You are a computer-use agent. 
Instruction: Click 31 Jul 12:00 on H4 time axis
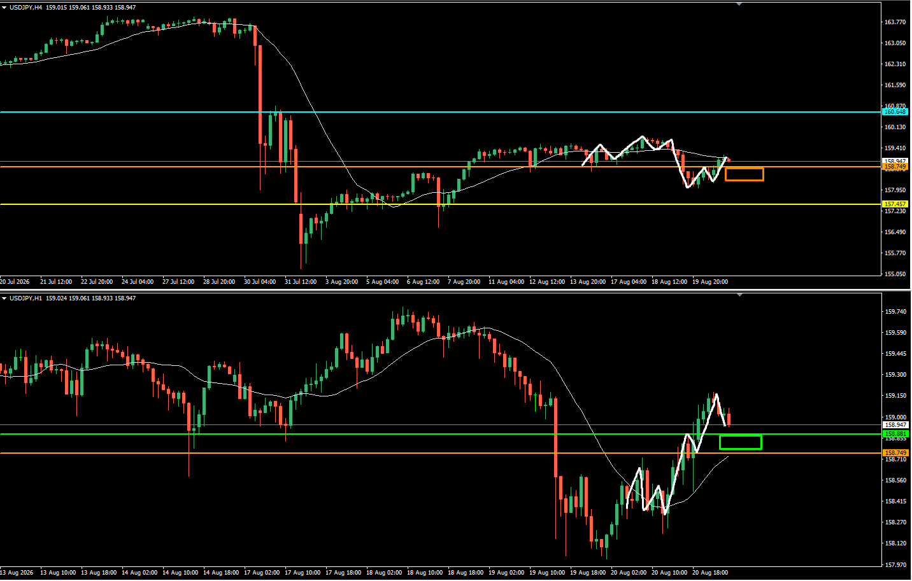coord(301,282)
